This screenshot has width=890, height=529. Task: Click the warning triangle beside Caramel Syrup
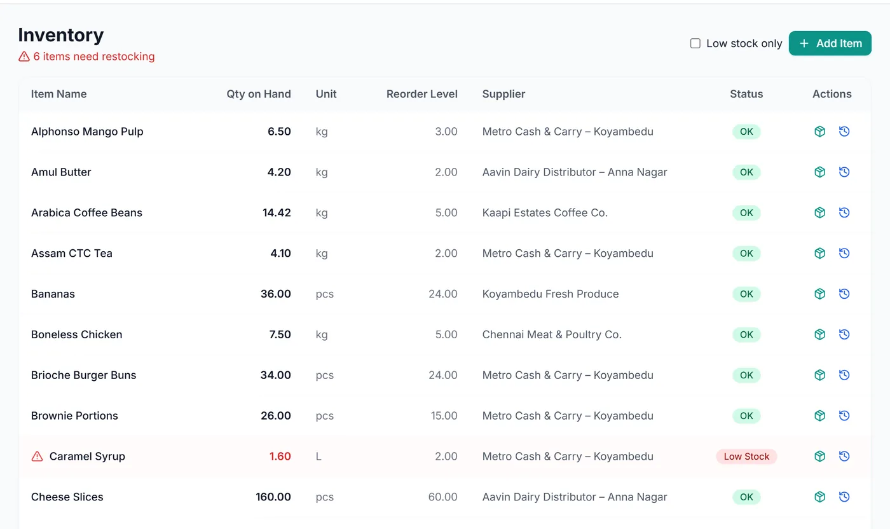pos(37,457)
